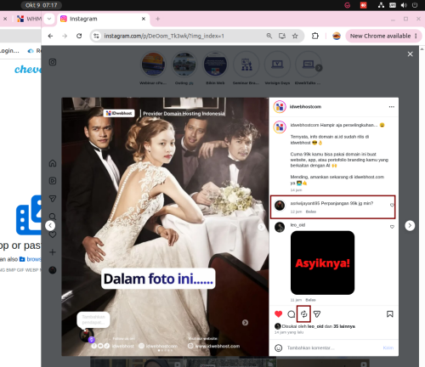Image resolution: width=425 pixels, height=367 pixels.
Task: Click the zoom magnifier icon in the address bar
Action: tap(269, 36)
